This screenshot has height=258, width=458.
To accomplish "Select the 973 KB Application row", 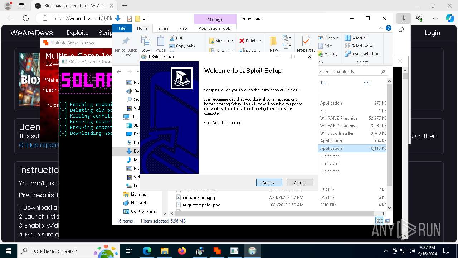I will click(352, 103).
